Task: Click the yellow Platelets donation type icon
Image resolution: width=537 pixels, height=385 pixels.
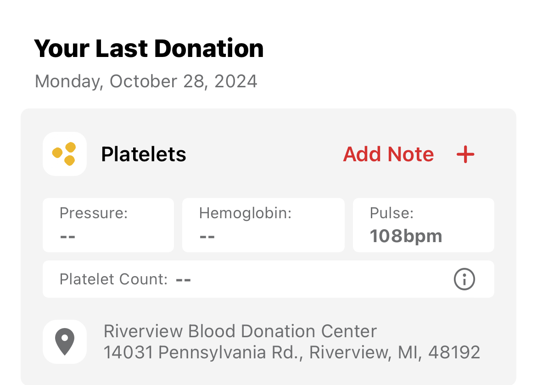Action: tap(65, 154)
